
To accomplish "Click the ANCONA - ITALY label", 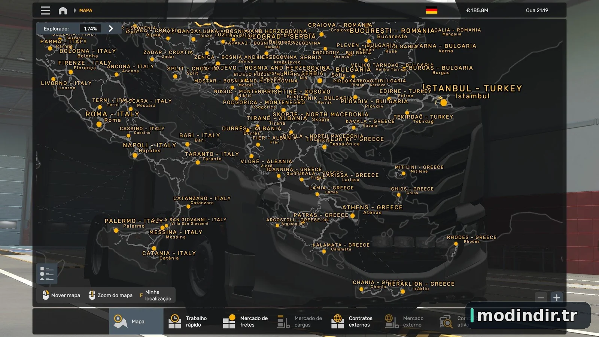I will [x=130, y=67].
